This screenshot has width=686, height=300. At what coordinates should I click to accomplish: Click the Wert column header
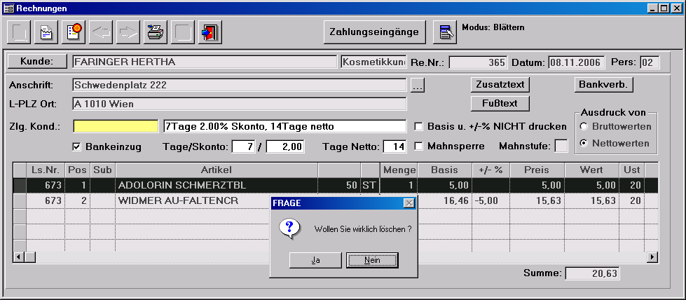[x=591, y=170]
